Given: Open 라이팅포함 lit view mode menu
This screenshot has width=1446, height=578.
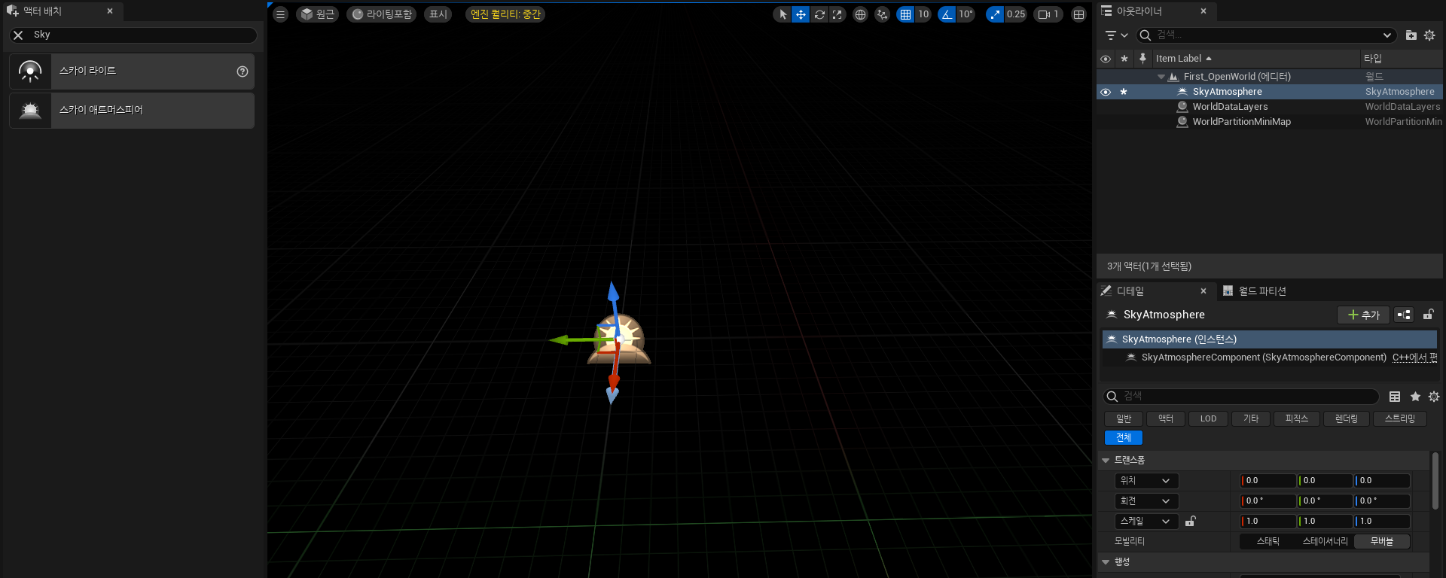Looking at the screenshot, I should (x=382, y=14).
